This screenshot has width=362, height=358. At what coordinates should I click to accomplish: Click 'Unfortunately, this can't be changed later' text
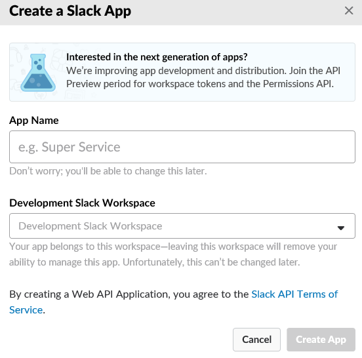tap(211, 262)
